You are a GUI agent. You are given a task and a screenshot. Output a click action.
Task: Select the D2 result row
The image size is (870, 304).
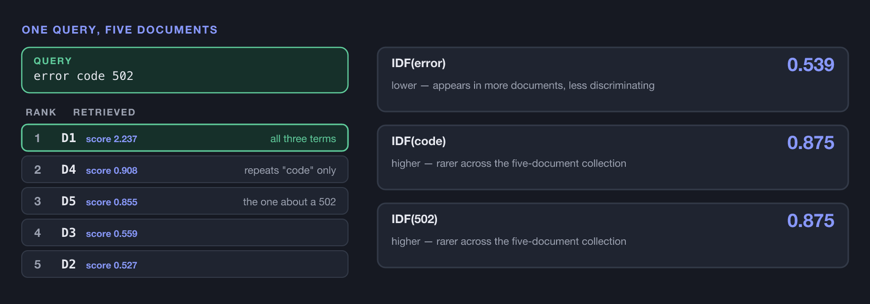coord(185,264)
